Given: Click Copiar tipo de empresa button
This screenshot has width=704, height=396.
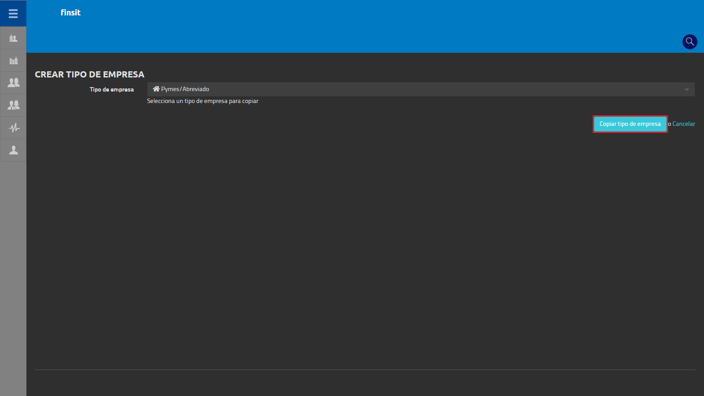Looking at the screenshot, I should [x=630, y=124].
